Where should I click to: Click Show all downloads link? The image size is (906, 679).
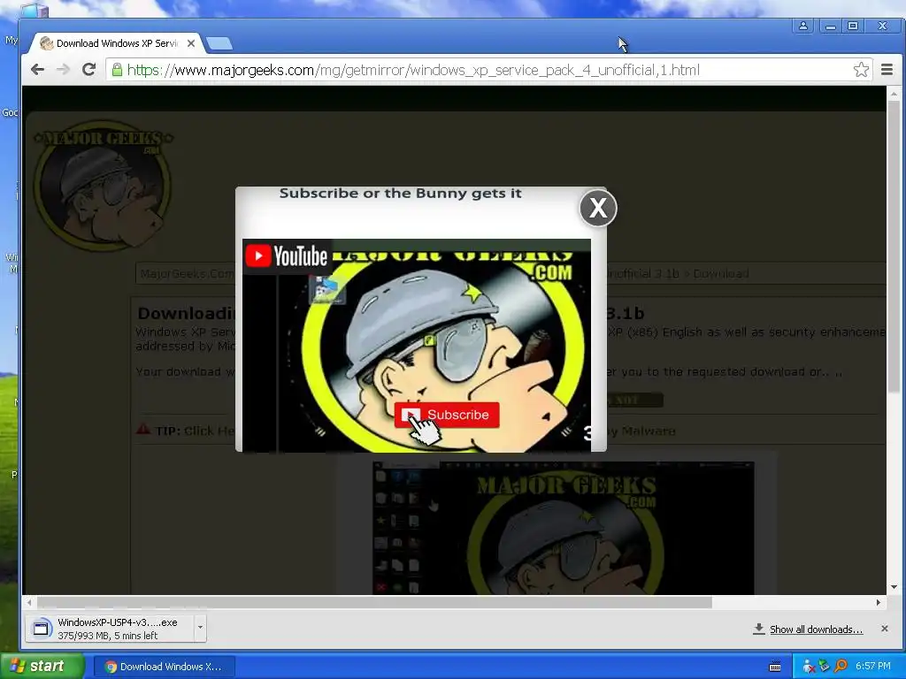click(x=816, y=629)
